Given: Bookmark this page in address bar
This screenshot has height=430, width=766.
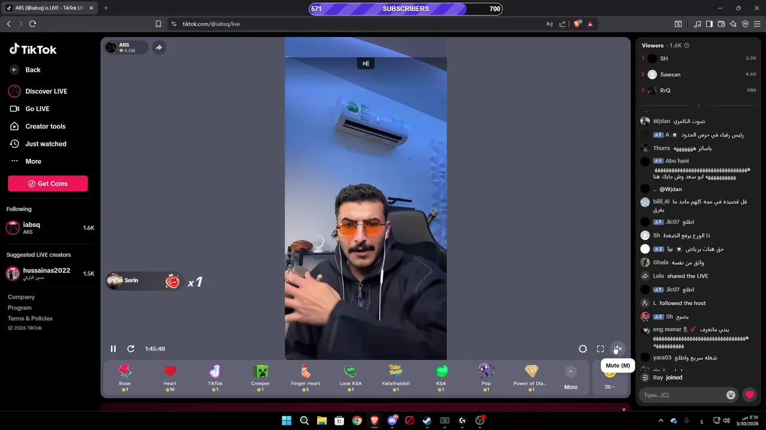Looking at the screenshot, I should 158,24.
